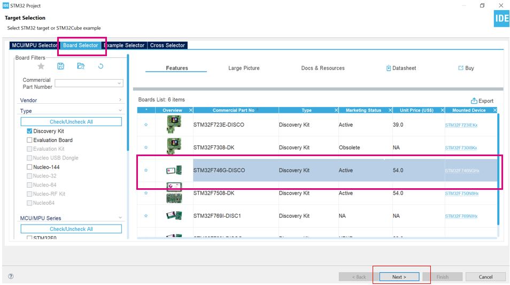Open the STM32F769NIHx mounted device link

(461, 216)
